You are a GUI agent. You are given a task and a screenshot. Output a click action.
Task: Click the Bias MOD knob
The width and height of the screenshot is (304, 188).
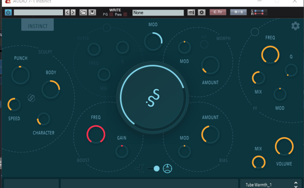tap(184, 151)
